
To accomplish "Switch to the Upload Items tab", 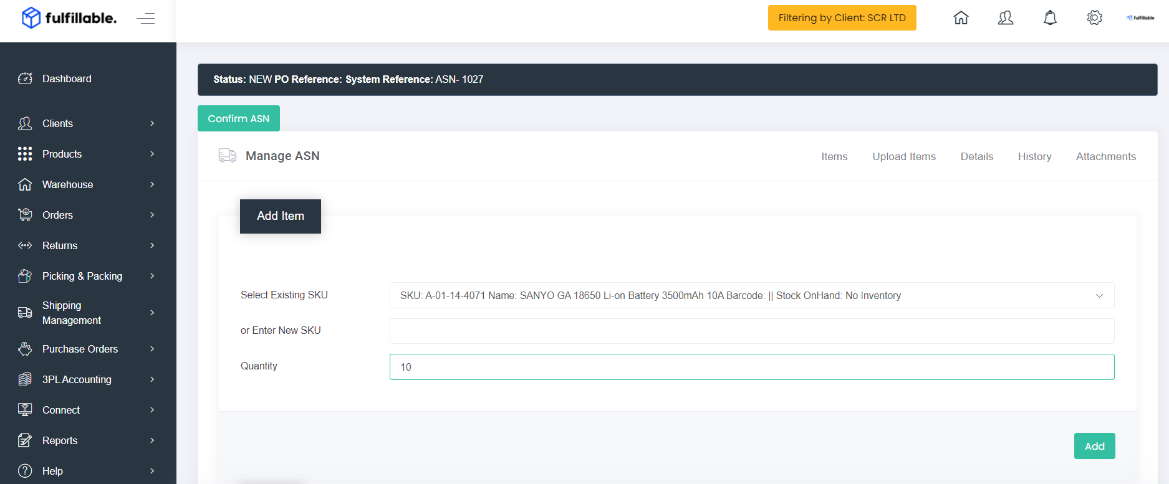I will pyautogui.click(x=904, y=156).
